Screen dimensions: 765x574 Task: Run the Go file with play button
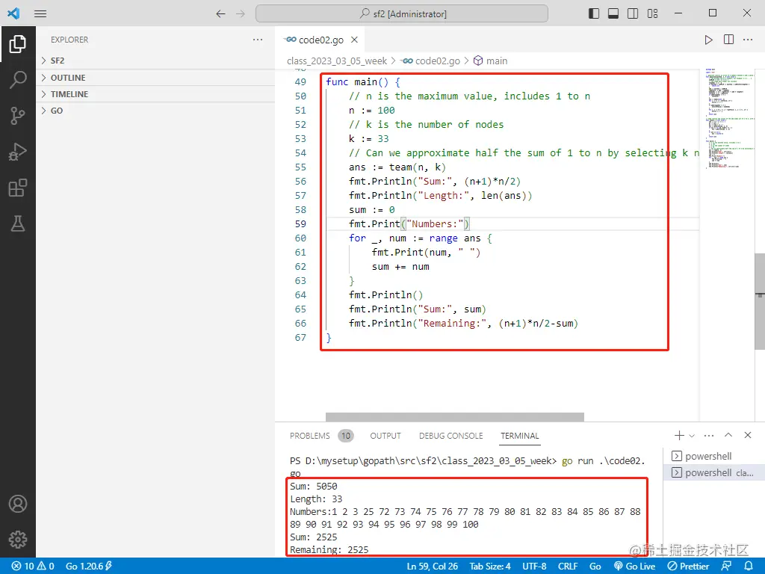(708, 40)
